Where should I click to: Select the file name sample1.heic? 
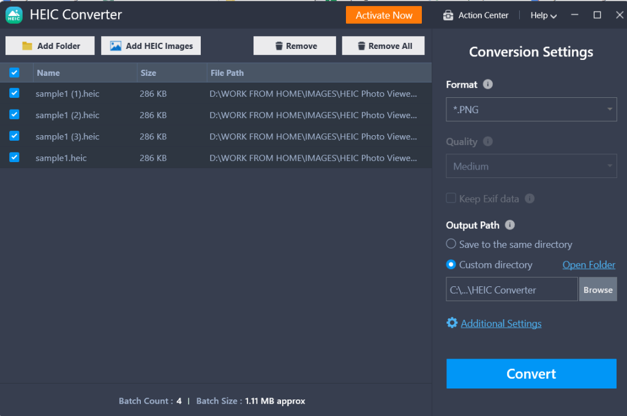point(61,158)
